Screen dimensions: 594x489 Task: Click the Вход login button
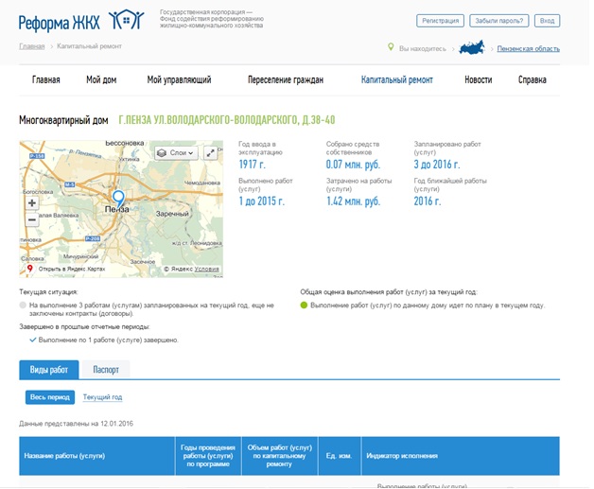click(547, 20)
